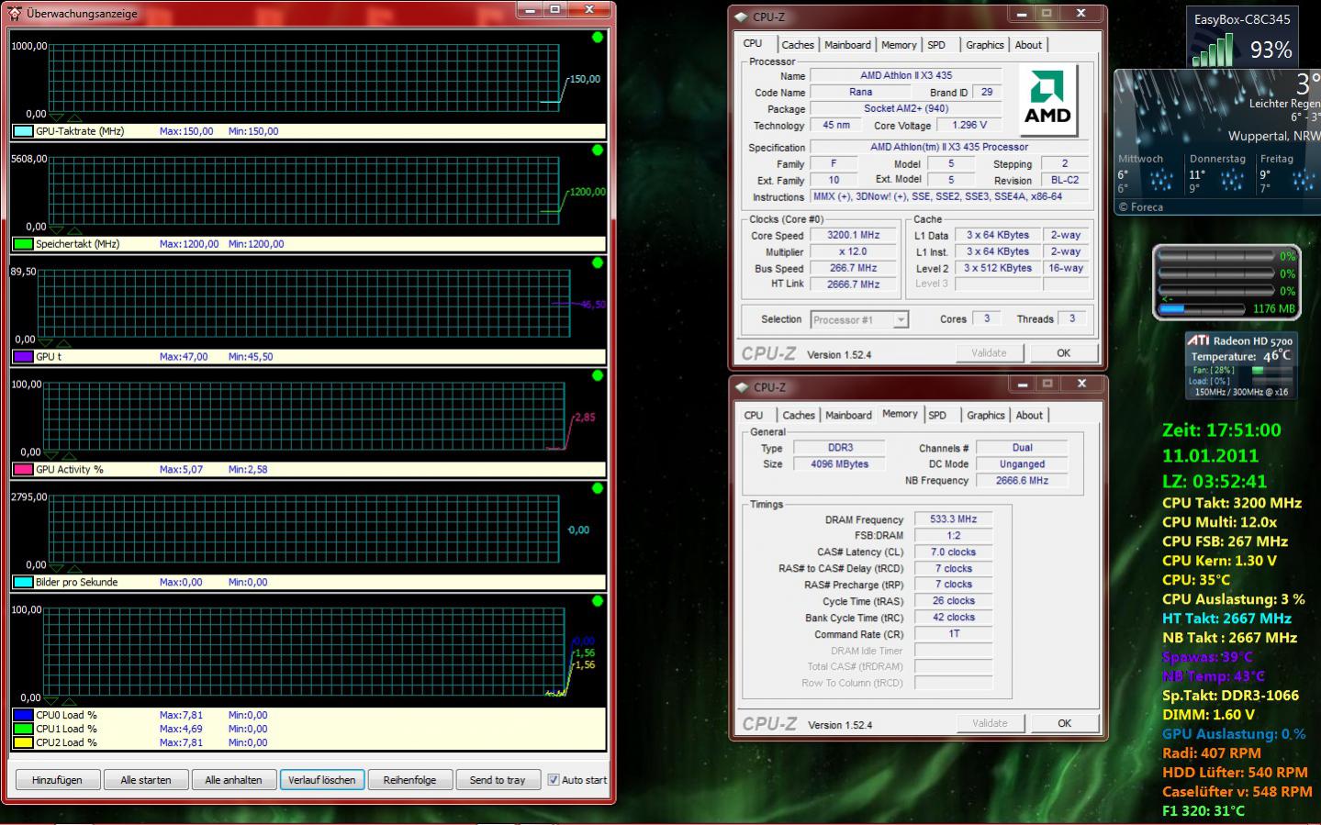Click the EasyBox WiFi signal bars icon
This screenshot has height=825, width=1321.
click(x=1213, y=50)
